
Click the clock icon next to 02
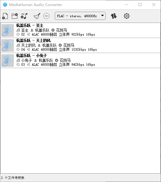(18, 34)
